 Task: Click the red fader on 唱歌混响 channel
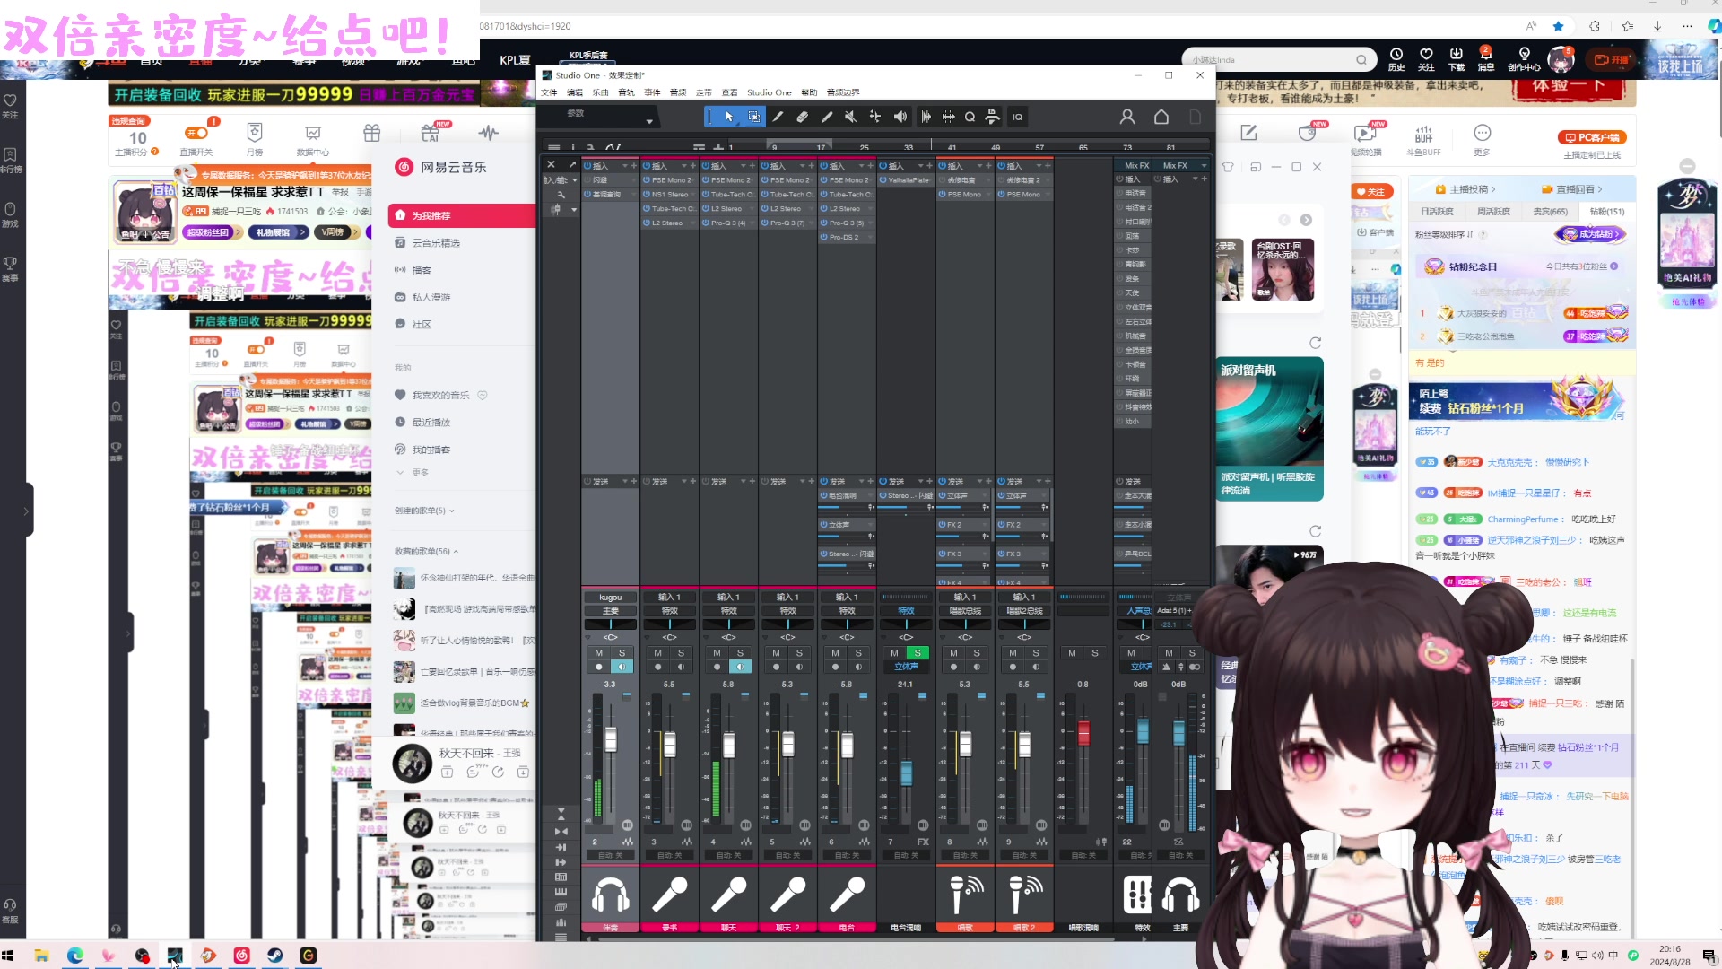(1083, 733)
